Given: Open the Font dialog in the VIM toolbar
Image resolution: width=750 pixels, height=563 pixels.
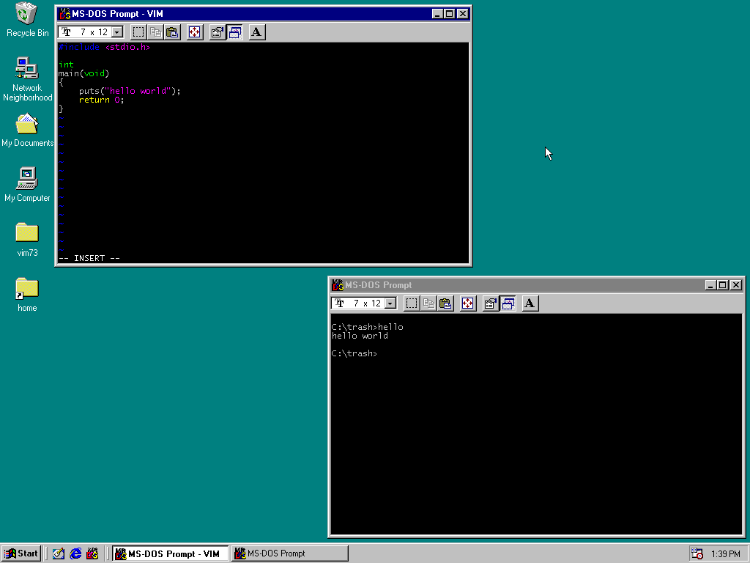Looking at the screenshot, I should 256,32.
